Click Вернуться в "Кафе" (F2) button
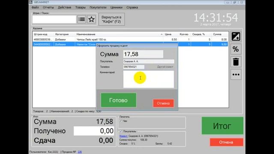Screen dimensions: 274x154 [111, 19]
